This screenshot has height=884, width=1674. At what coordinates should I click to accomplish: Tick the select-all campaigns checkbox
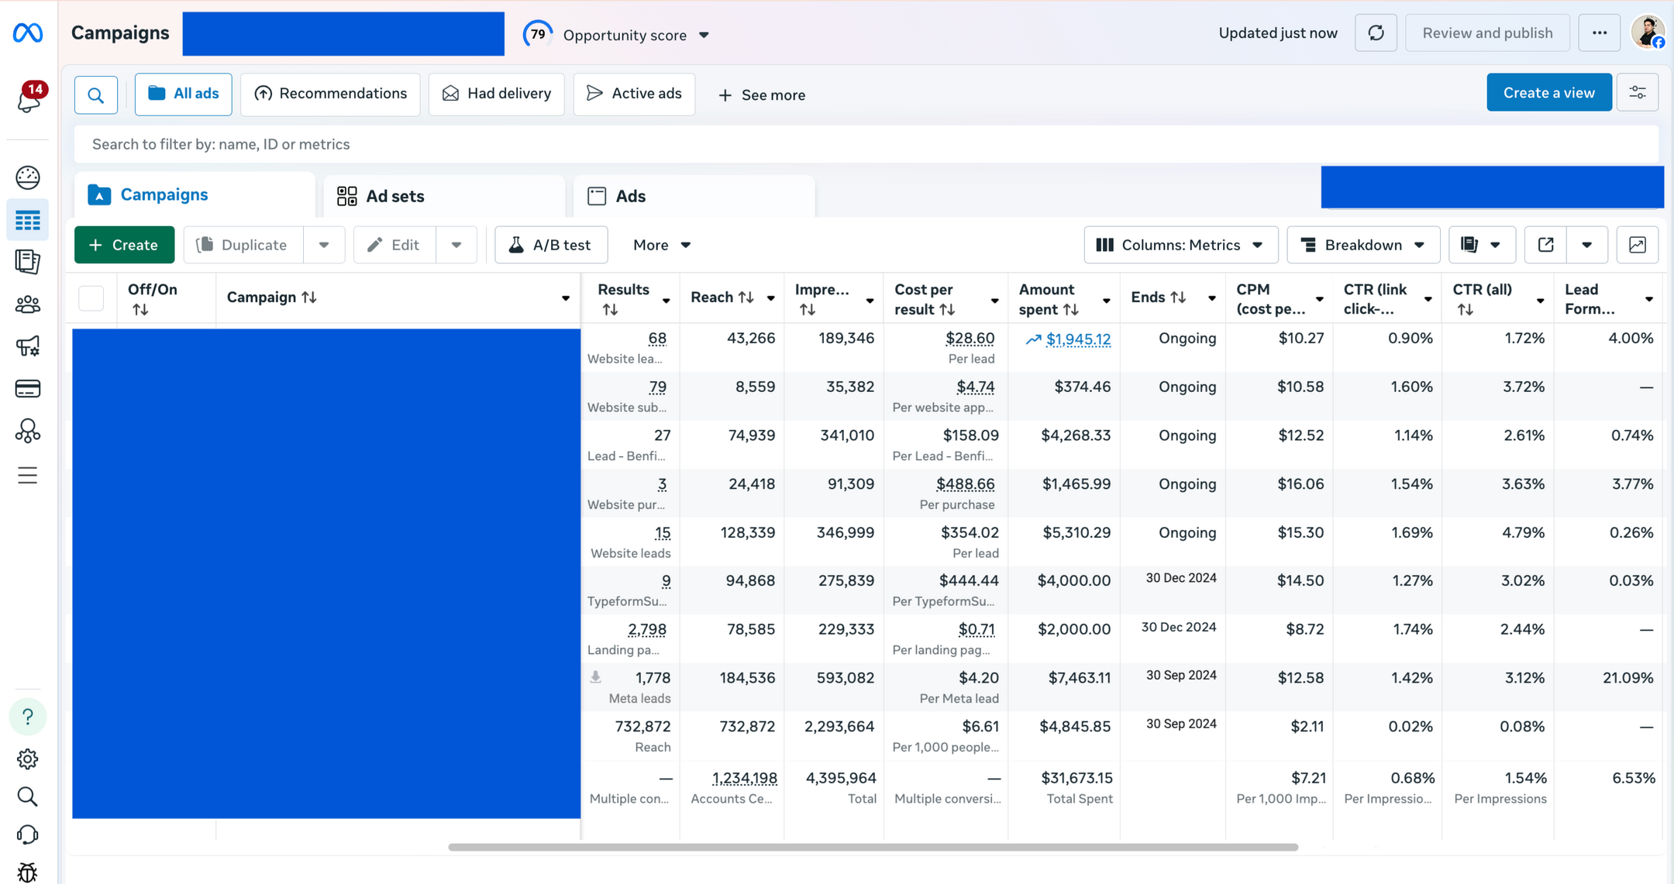coord(91,298)
